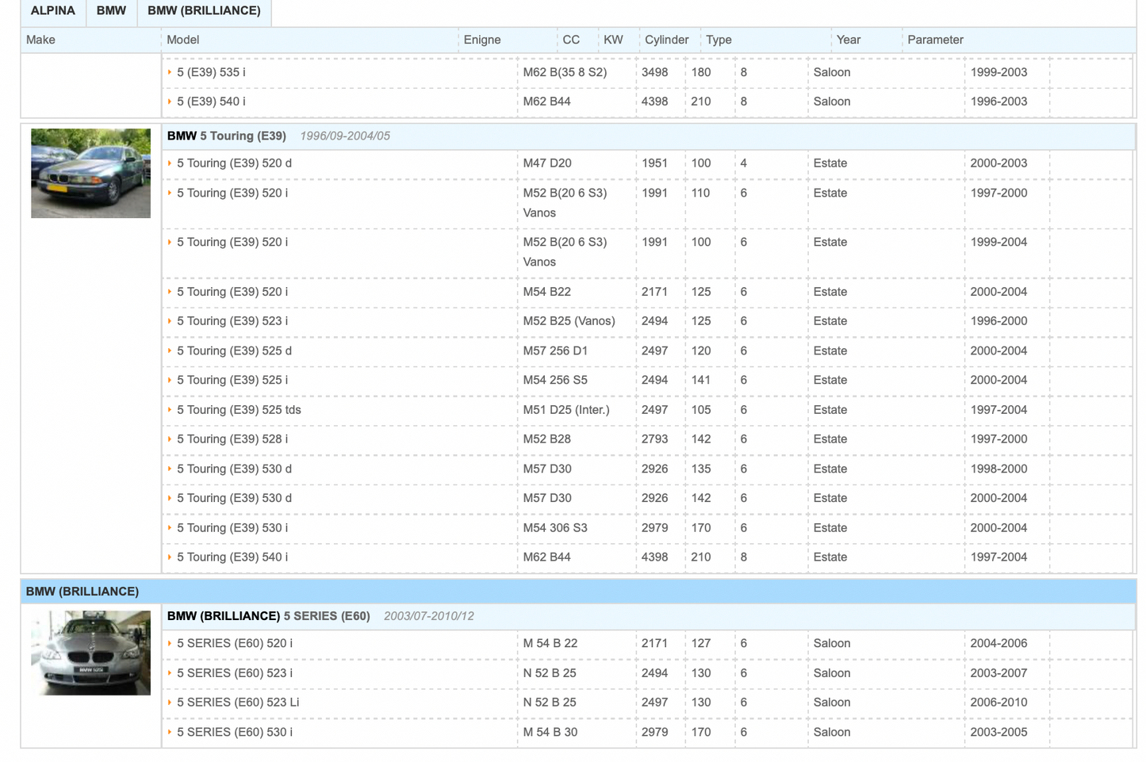Click the BMW 5 Touring (E39) group heading
The width and height of the screenshot is (1146, 762).
pos(227,136)
